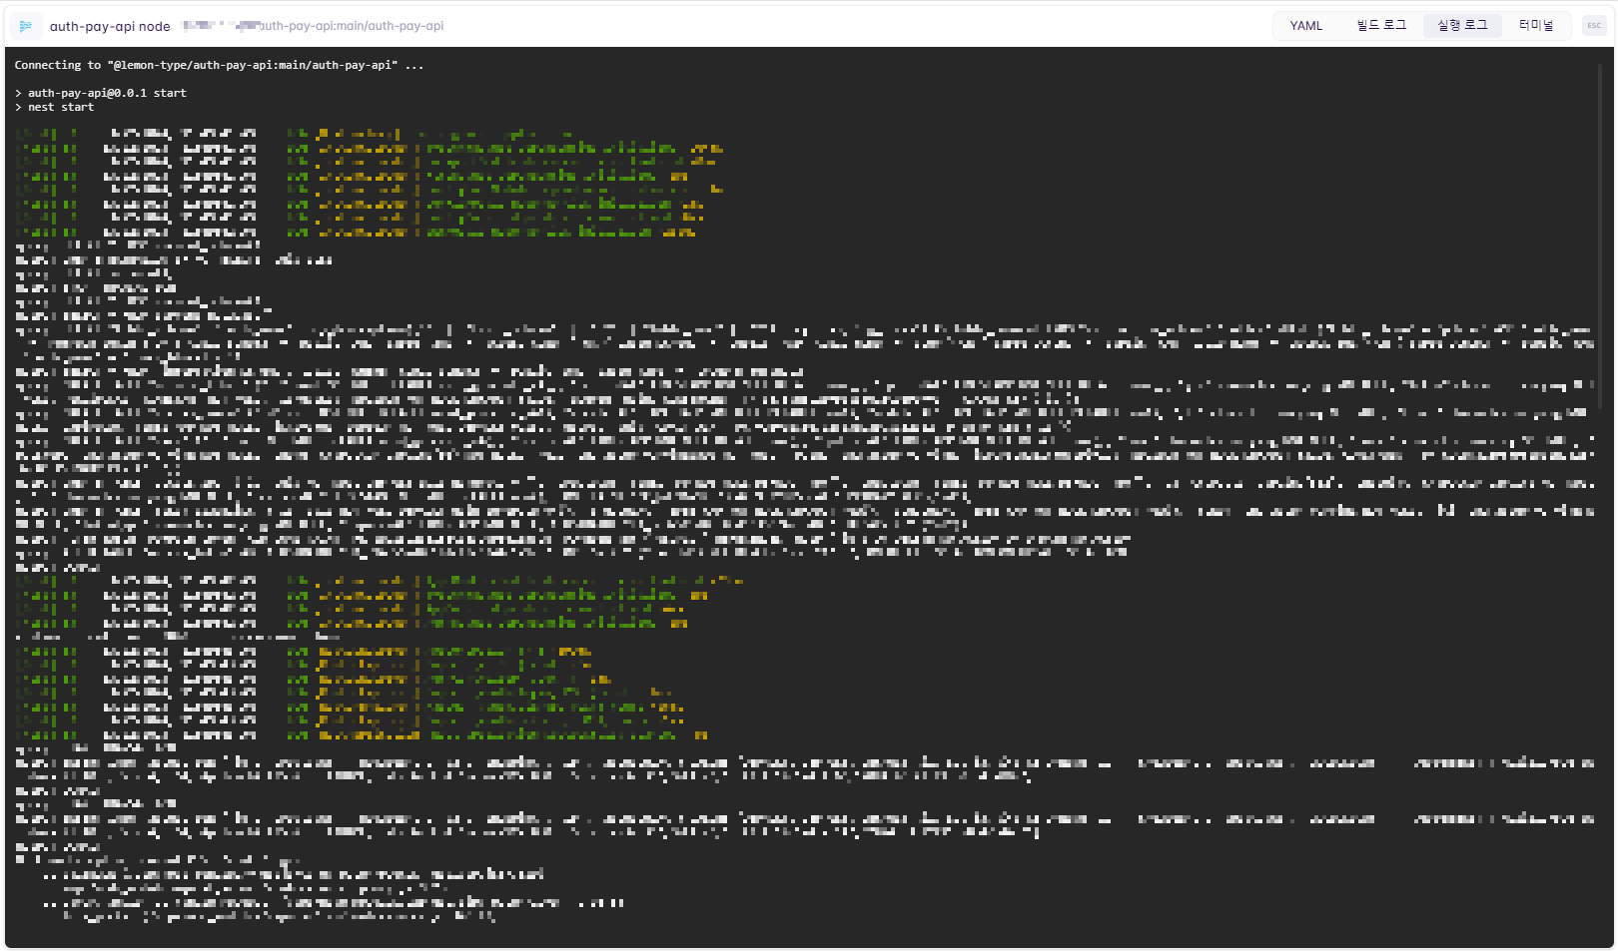Click the 'Connecting to' log line
Viewport: 1618px width, 951px height.
click(219, 65)
